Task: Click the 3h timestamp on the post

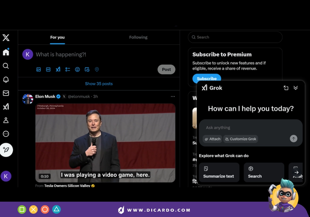Action: pyautogui.click(x=96, y=97)
